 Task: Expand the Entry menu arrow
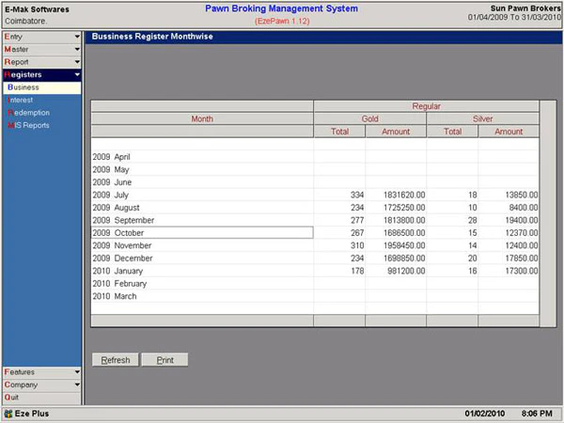pos(77,37)
